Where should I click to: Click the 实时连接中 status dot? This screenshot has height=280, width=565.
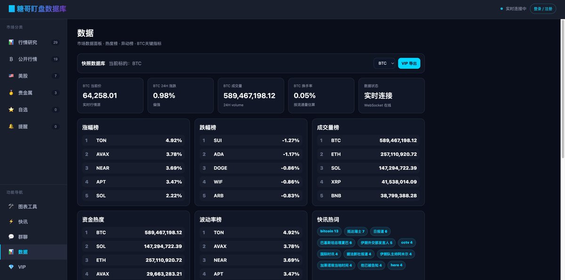(502, 8)
